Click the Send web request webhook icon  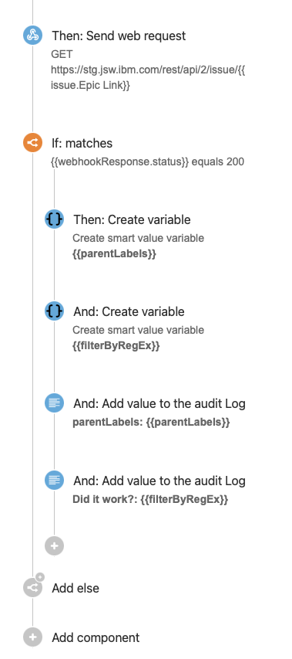pyautogui.click(x=32, y=36)
